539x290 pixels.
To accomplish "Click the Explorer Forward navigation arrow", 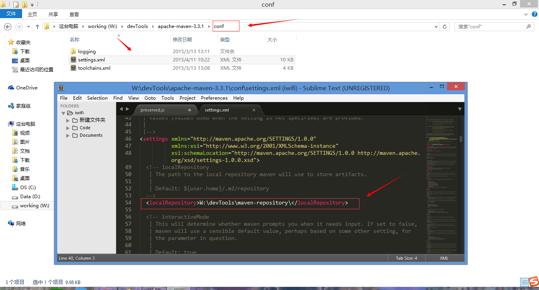I will pos(19,26).
